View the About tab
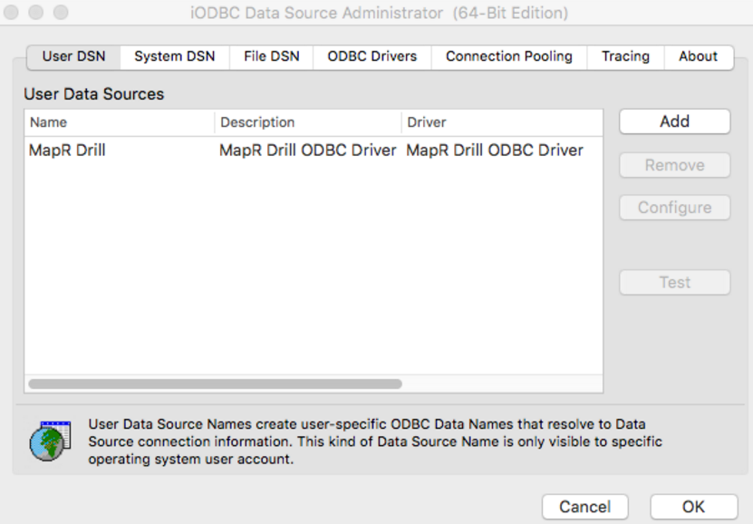The width and height of the screenshot is (753, 524). pos(698,56)
